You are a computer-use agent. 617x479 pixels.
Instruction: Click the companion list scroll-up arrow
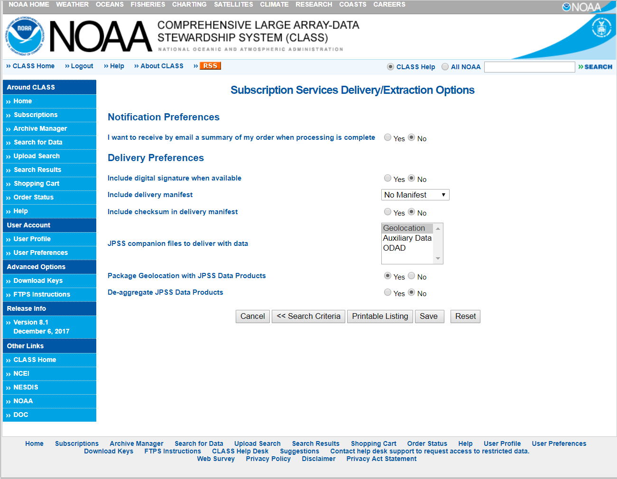(438, 228)
